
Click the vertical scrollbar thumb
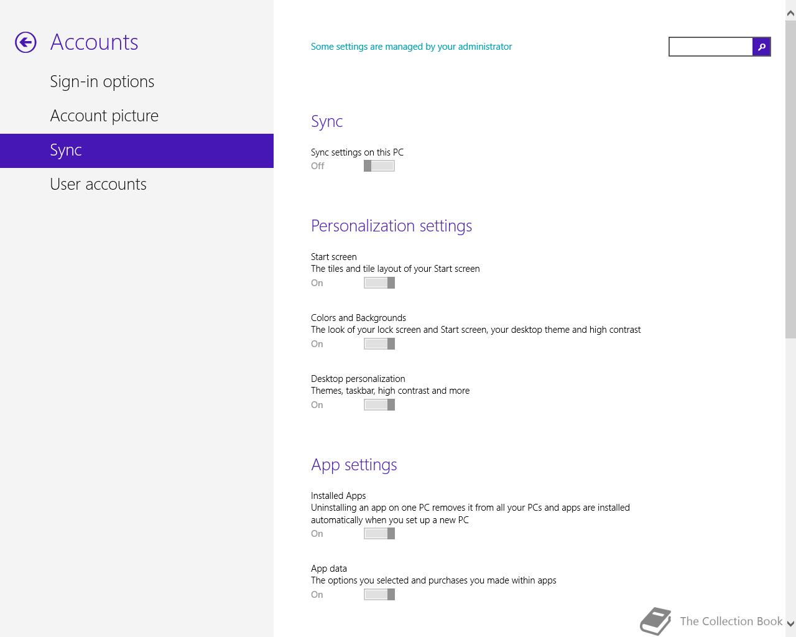pos(790,180)
